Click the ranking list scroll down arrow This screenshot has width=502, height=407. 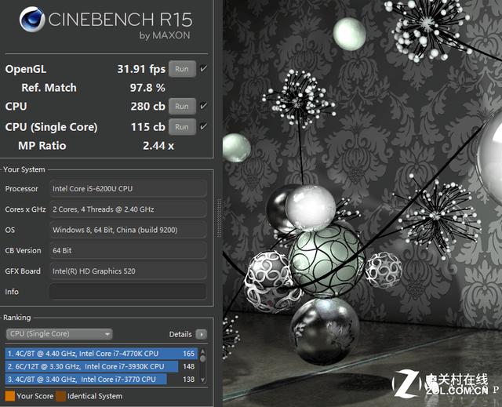tap(202, 380)
